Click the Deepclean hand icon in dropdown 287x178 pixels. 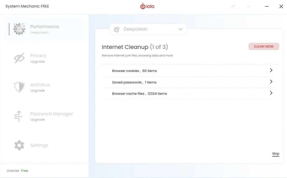116,29
